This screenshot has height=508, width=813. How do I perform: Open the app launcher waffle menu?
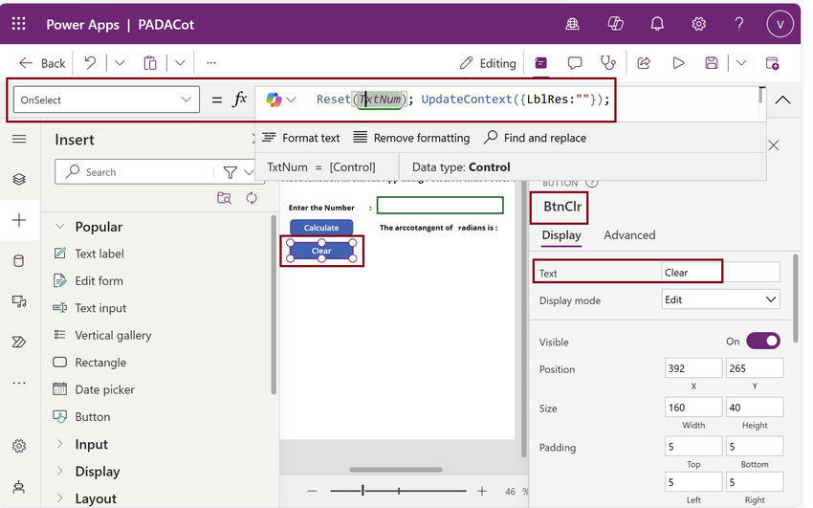tap(19, 24)
